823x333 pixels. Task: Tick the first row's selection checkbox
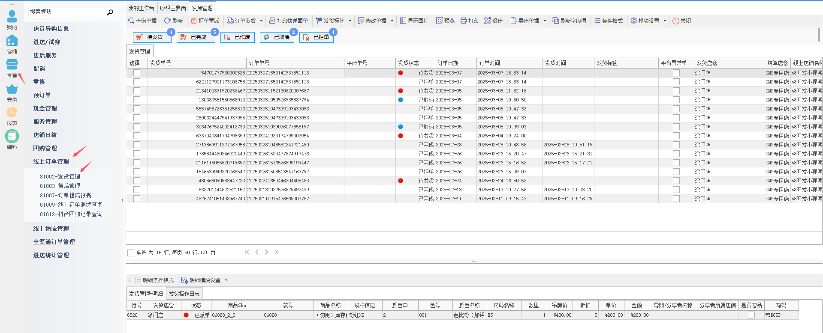[x=136, y=73]
